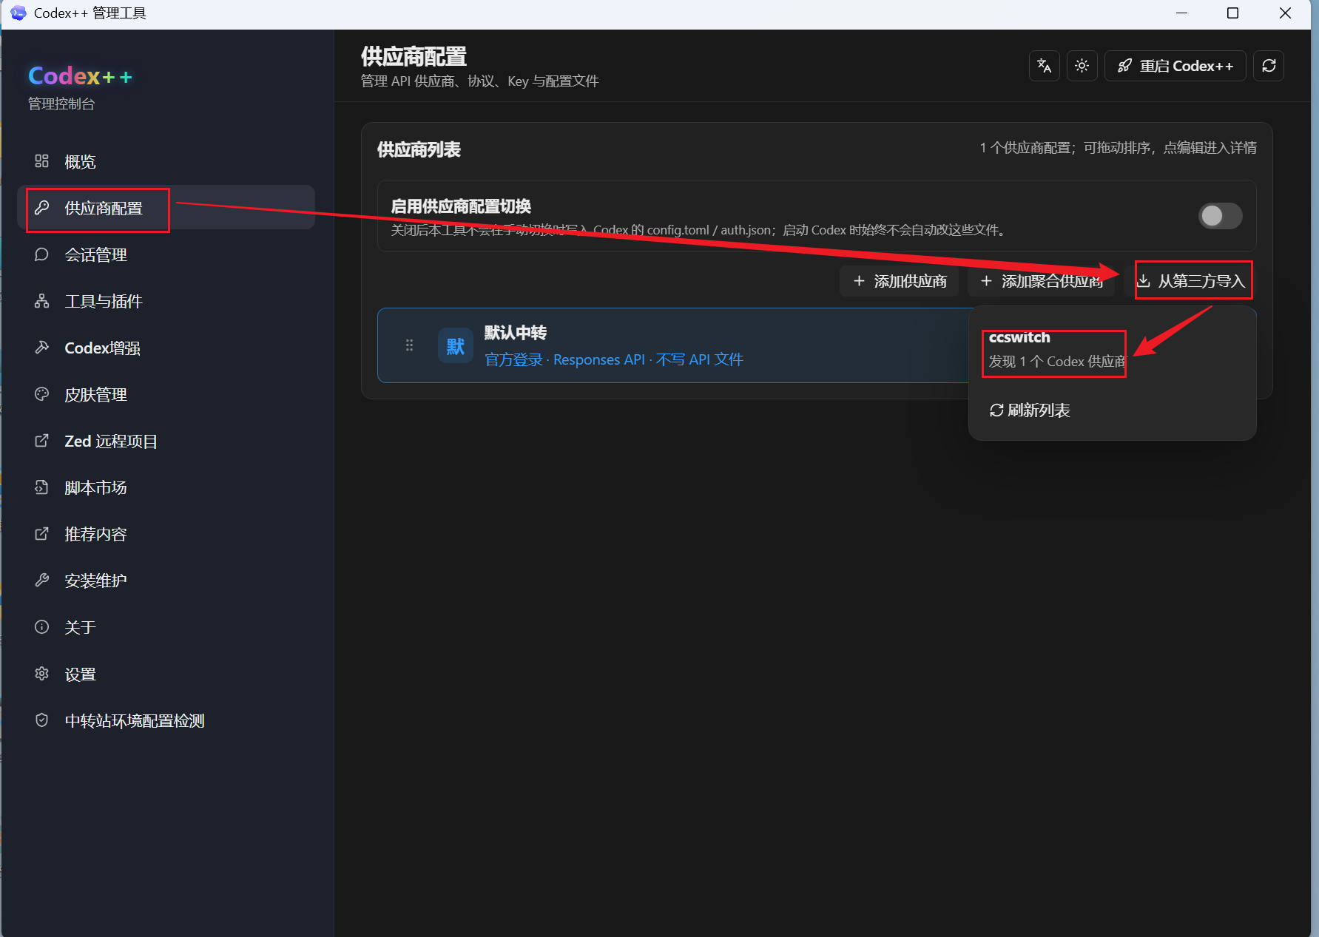The height and width of the screenshot is (937, 1319).
Task: Choose ccswitch import option
Action: tap(1113, 350)
